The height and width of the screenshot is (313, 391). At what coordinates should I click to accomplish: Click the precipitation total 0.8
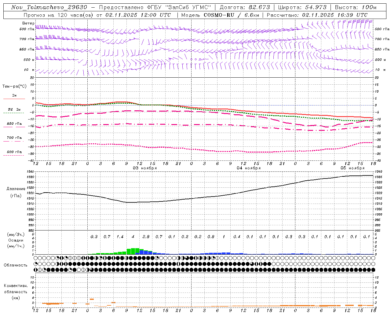pos(211,237)
